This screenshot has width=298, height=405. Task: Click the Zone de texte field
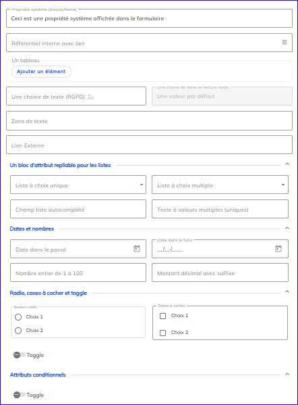(x=150, y=120)
